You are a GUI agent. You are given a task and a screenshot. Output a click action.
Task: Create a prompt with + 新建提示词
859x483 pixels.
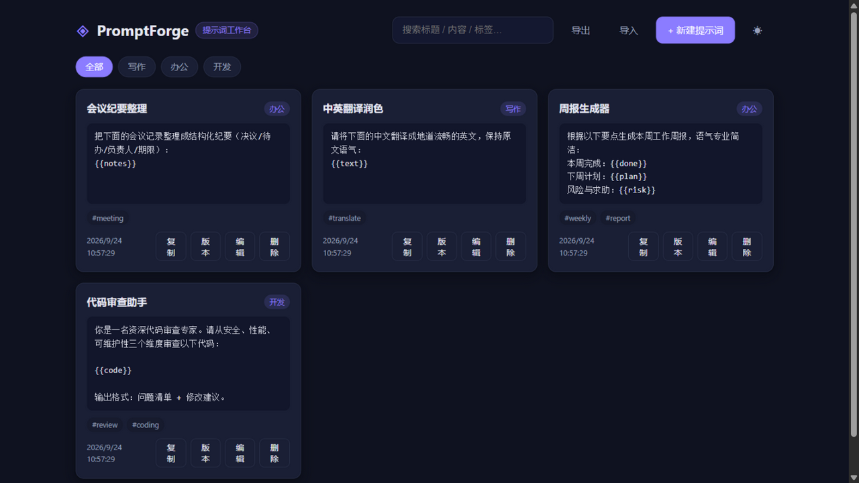click(x=695, y=30)
